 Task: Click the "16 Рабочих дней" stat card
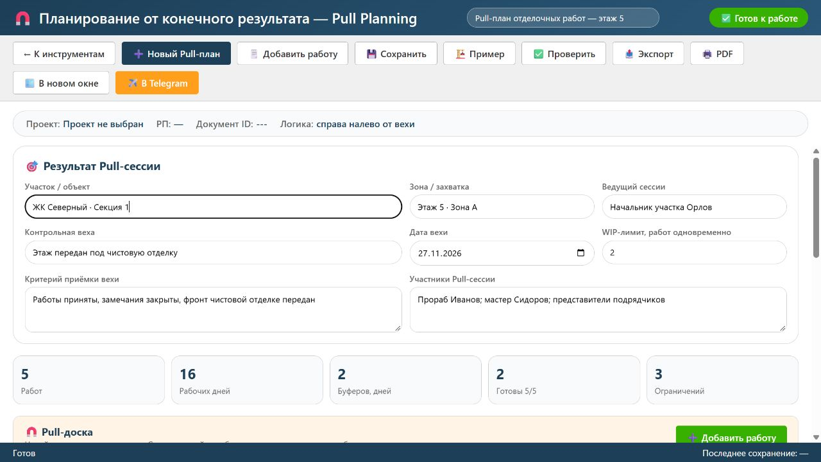247,380
